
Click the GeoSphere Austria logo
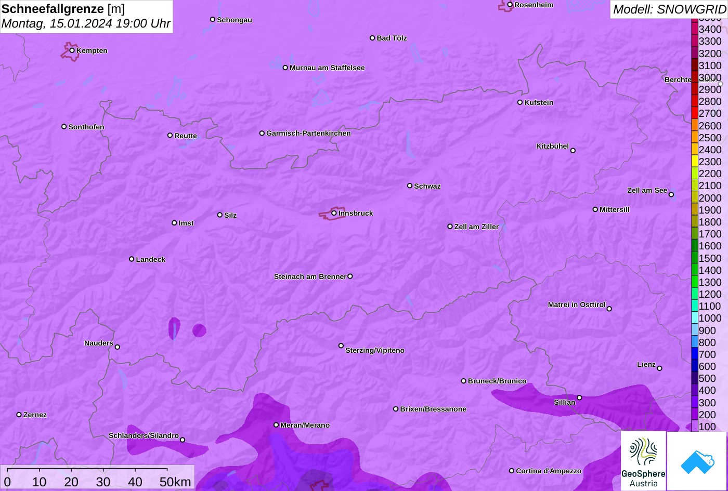(643, 461)
